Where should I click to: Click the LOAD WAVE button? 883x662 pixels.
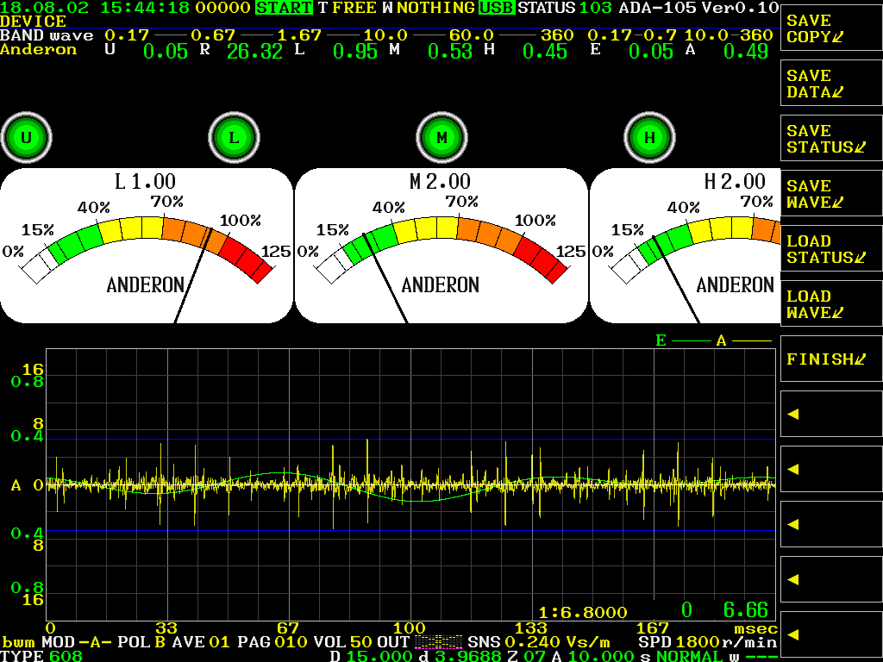click(x=831, y=304)
